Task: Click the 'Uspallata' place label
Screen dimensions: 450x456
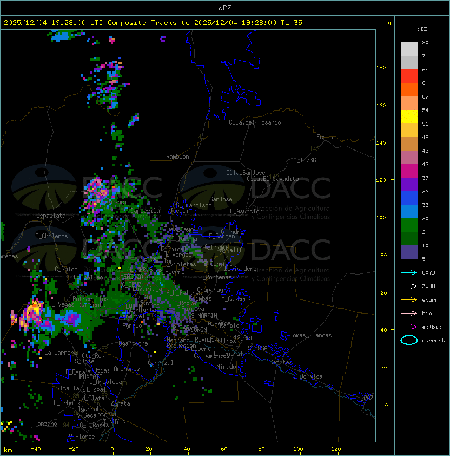Action: click(51, 216)
